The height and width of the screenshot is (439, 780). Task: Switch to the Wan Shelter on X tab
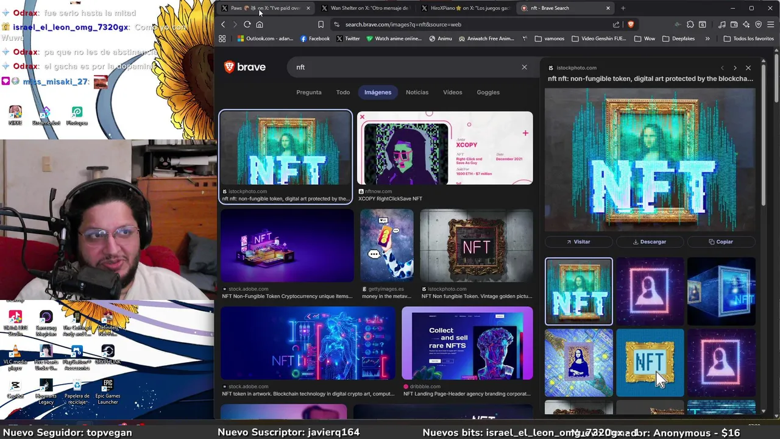pyautogui.click(x=366, y=8)
